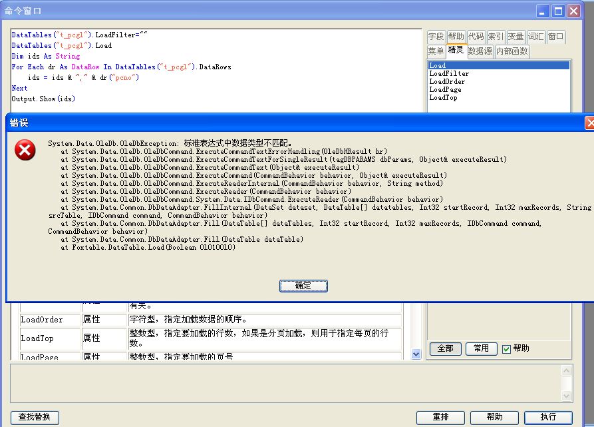The width and height of the screenshot is (594, 427).
Task: Click the output panel's scroll-down arrow
Action: point(566,396)
